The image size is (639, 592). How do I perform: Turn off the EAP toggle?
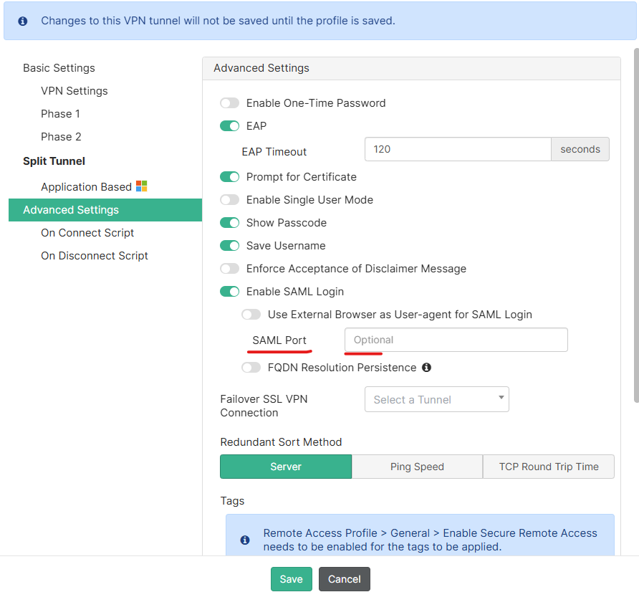pos(230,126)
